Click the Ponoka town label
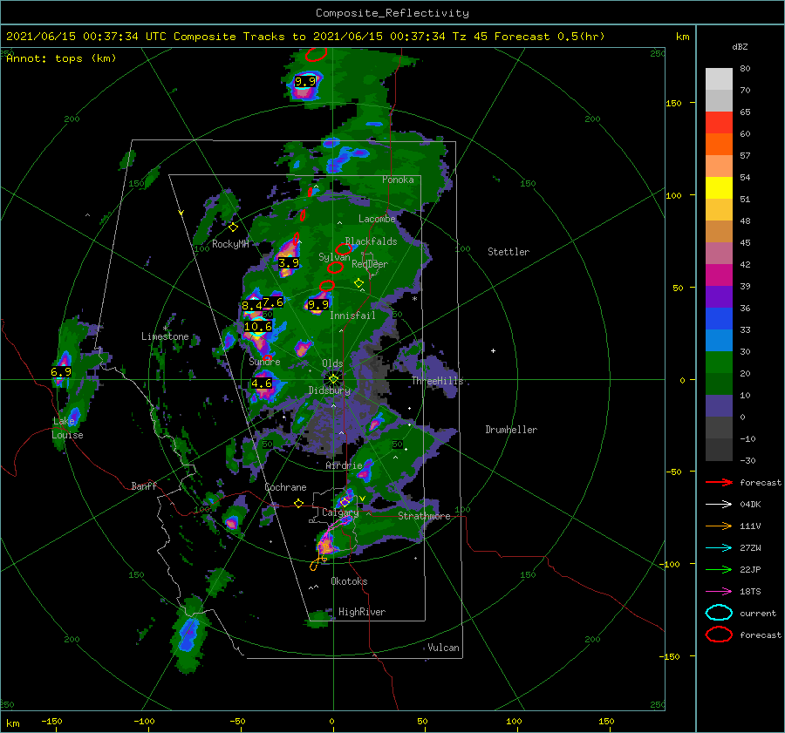The height and width of the screenshot is (733, 785). pyautogui.click(x=398, y=180)
